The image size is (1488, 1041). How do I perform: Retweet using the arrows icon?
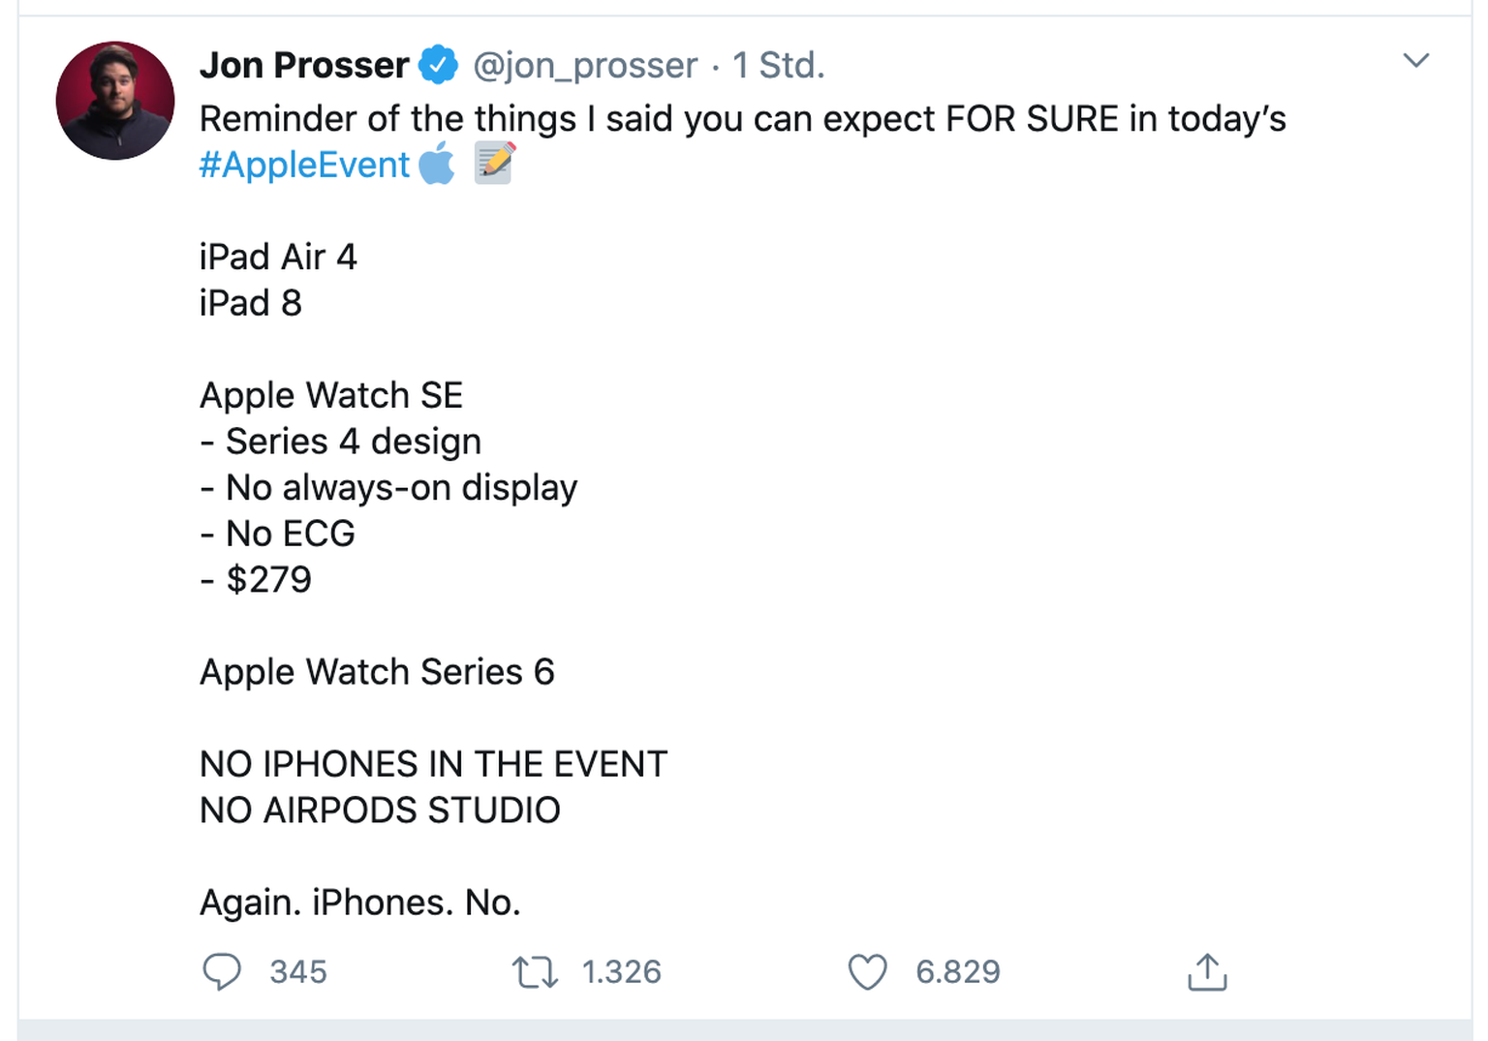(x=535, y=971)
